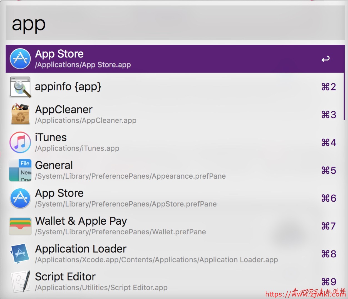Click the Script Editor icon

[20, 282]
